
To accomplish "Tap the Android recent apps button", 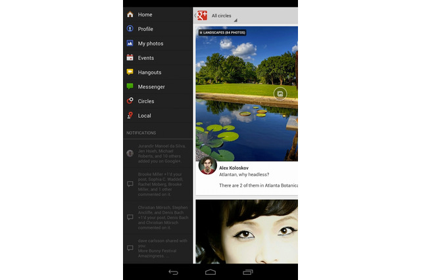I will pos(248,272).
